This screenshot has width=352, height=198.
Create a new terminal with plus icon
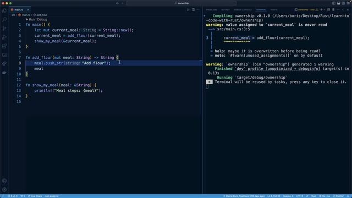pyautogui.click(x=321, y=10)
